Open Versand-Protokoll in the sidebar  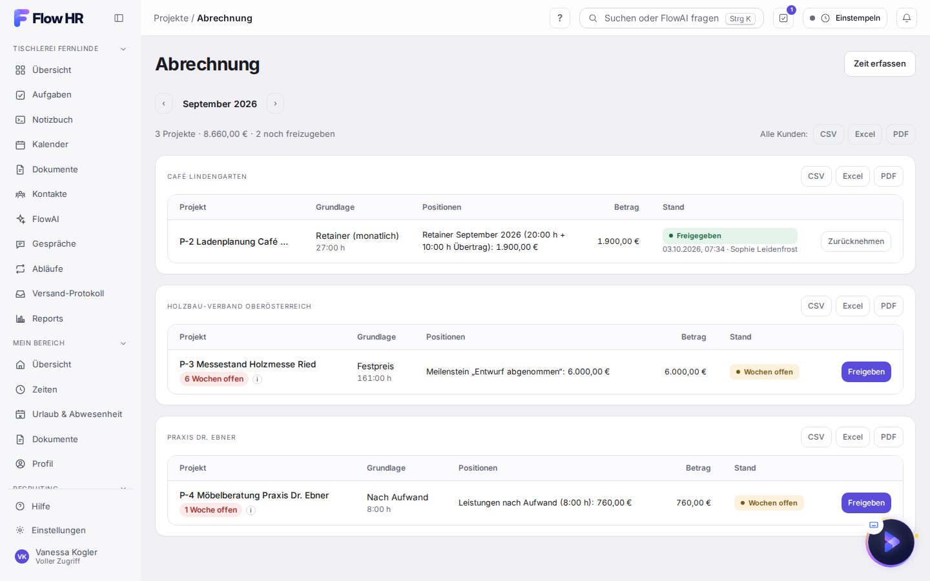point(70,294)
